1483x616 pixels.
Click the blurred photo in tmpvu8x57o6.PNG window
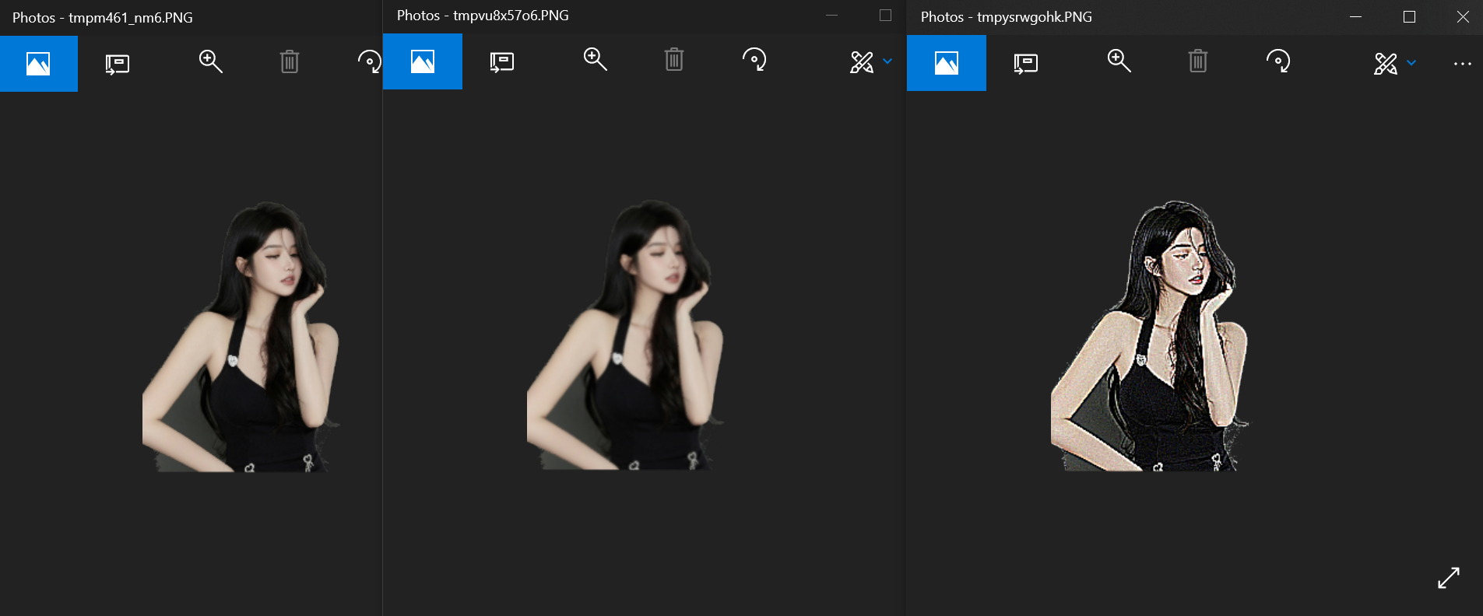[626, 334]
